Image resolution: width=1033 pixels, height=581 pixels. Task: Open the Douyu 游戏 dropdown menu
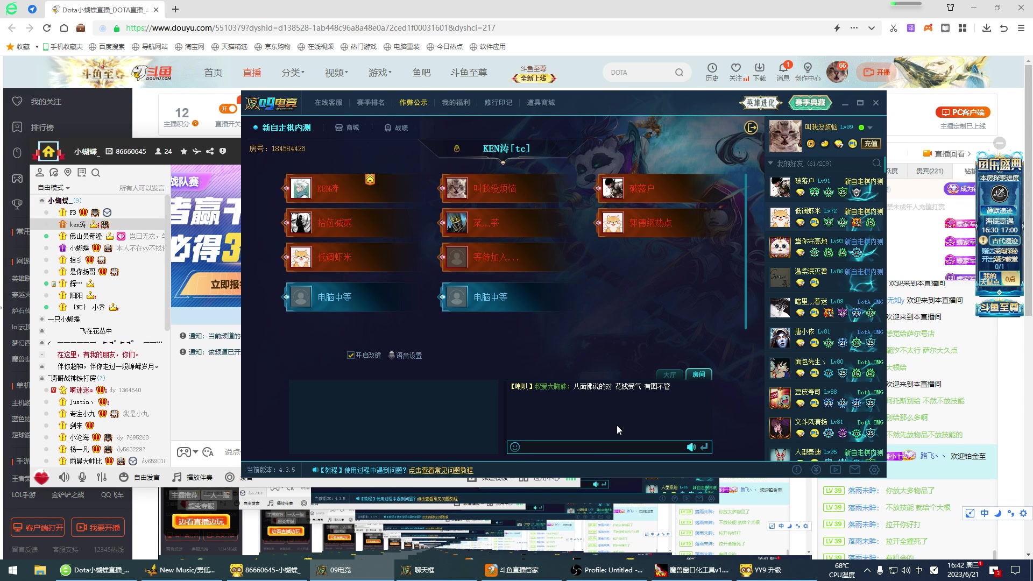(x=380, y=73)
